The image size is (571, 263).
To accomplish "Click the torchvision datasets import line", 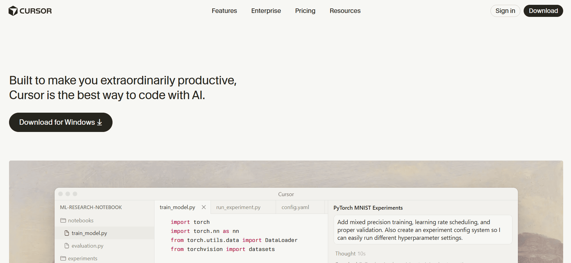I will 223,249.
